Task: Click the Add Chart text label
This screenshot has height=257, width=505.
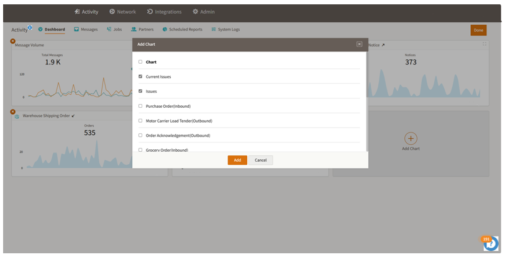Action: [411, 149]
